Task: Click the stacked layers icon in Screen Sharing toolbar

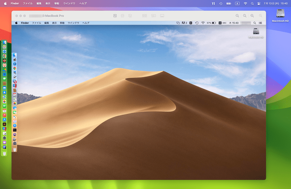Action: tap(130, 16)
